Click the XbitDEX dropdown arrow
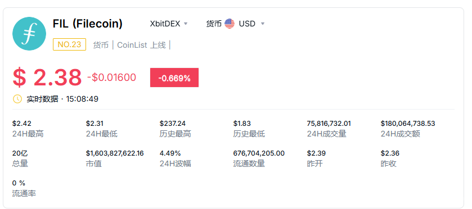The height and width of the screenshot is (209, 472). pos(186,24)
